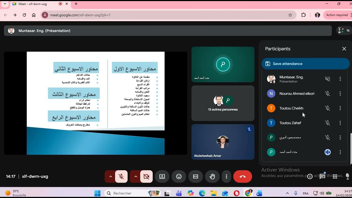The width and height of the screenshot is (352, 198).
Task: Click mic icon for Toutou Cheikh
Action: 328,108
